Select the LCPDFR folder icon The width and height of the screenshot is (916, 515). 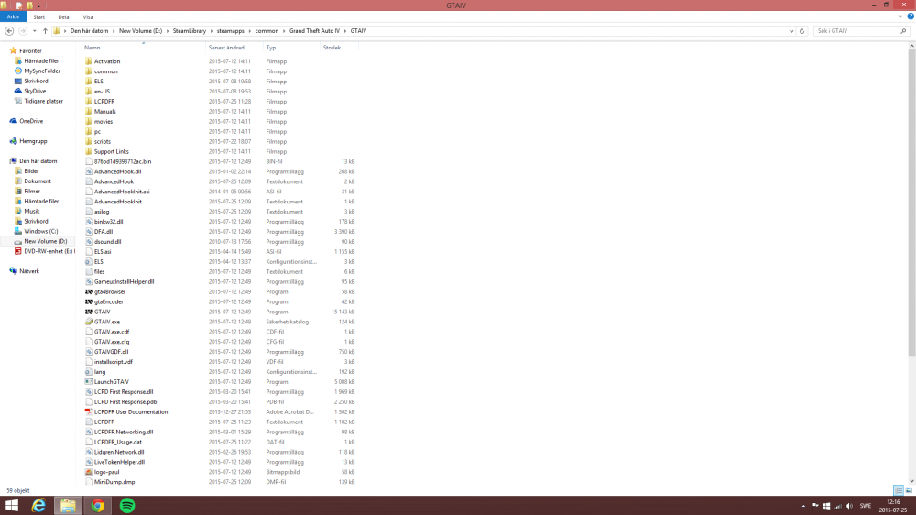(x=89, y=101)
